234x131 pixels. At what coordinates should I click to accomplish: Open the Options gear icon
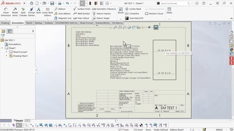pyautogui.click(x=107, y=3)
